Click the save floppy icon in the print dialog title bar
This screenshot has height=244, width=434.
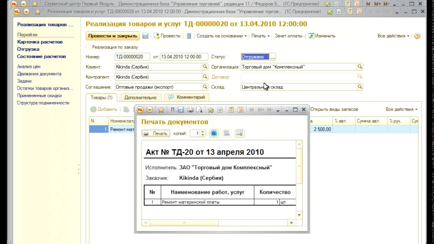tap(181, 110)
